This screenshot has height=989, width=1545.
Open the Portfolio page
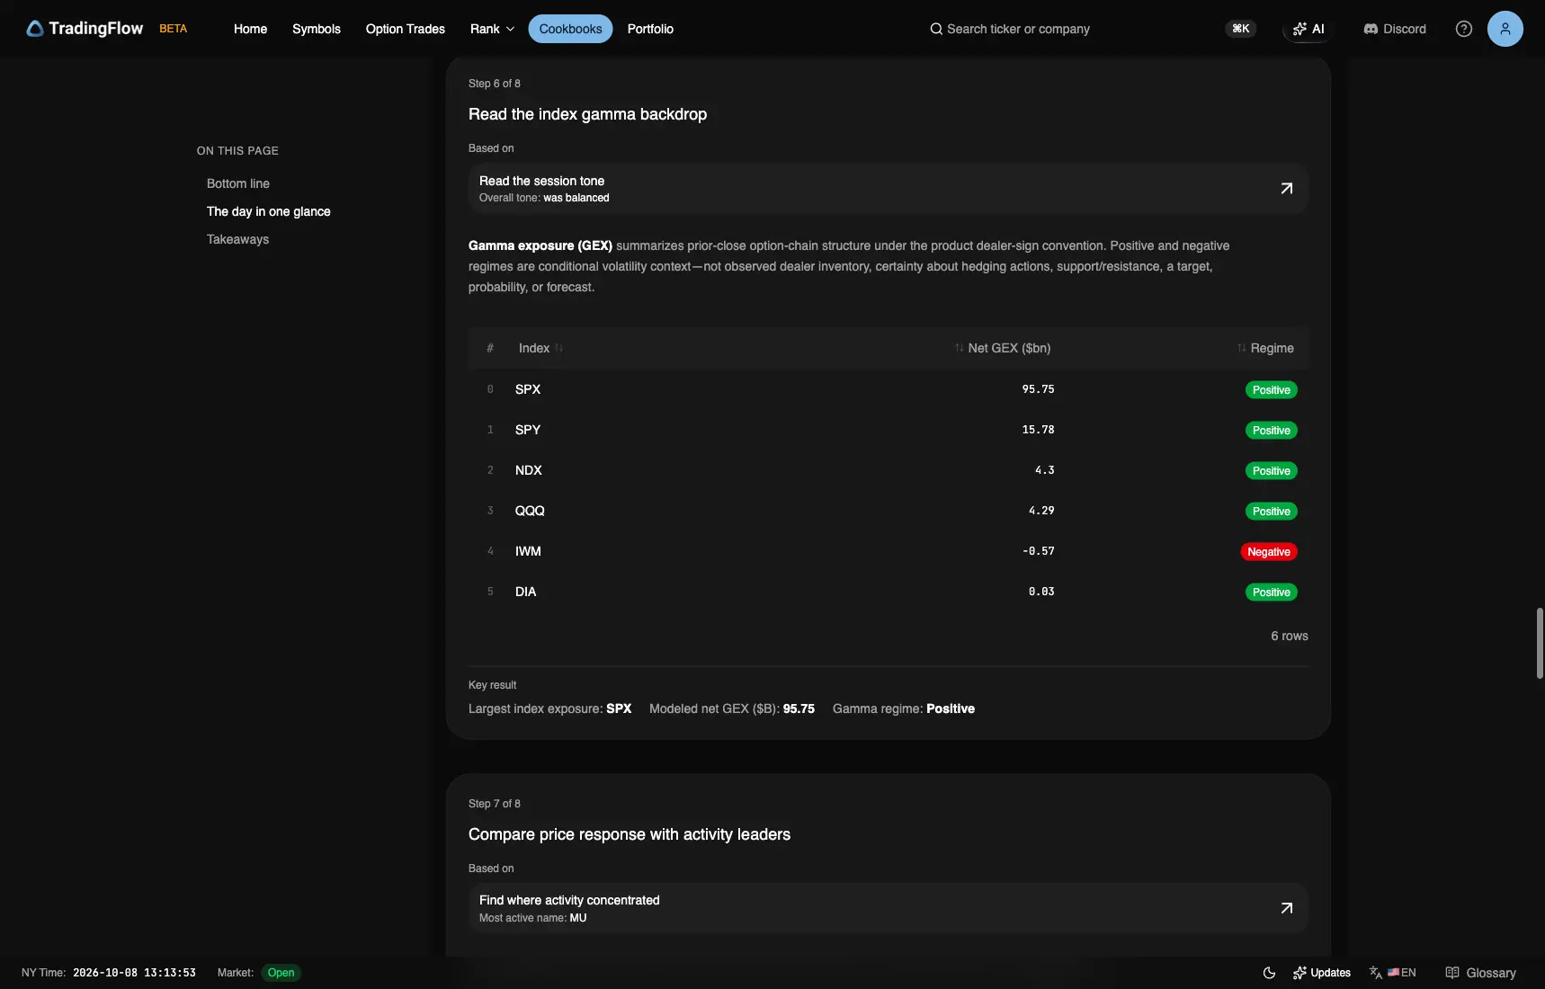(x=650, y=29)
